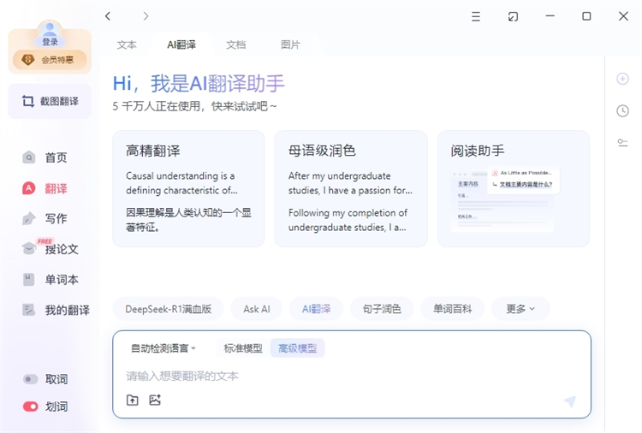Click the 首页 home icon
Screen dimensions: 642x433
(x=28, y=157)
